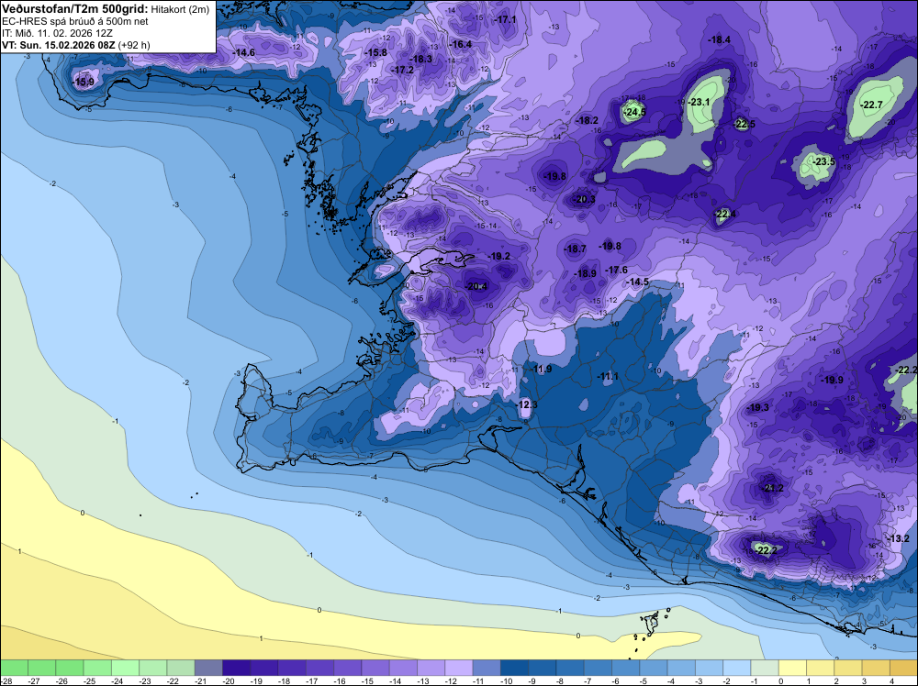The image size is (918, 686).
Task: Click the legend swatch above the -20 label
Action: 237,668
